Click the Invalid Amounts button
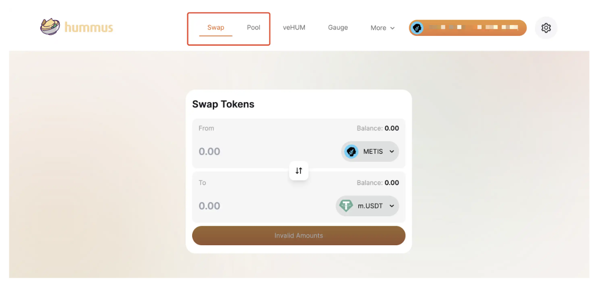Image resolution: width=595 pixels, height=288 pixels. pos(298,235)
